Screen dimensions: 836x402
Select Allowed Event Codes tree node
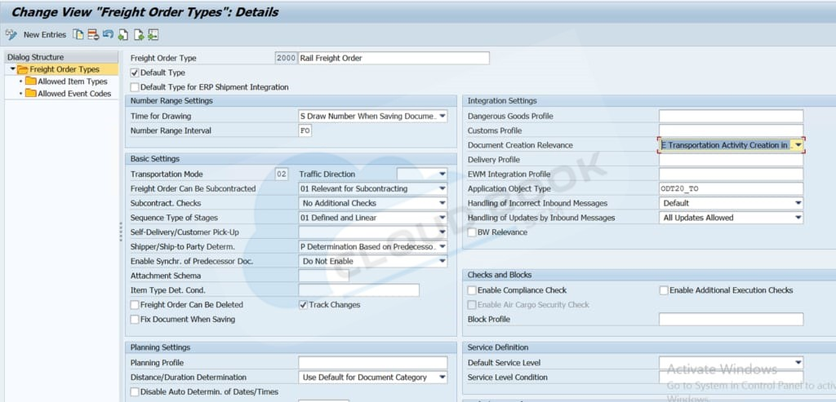coord(74,93)
